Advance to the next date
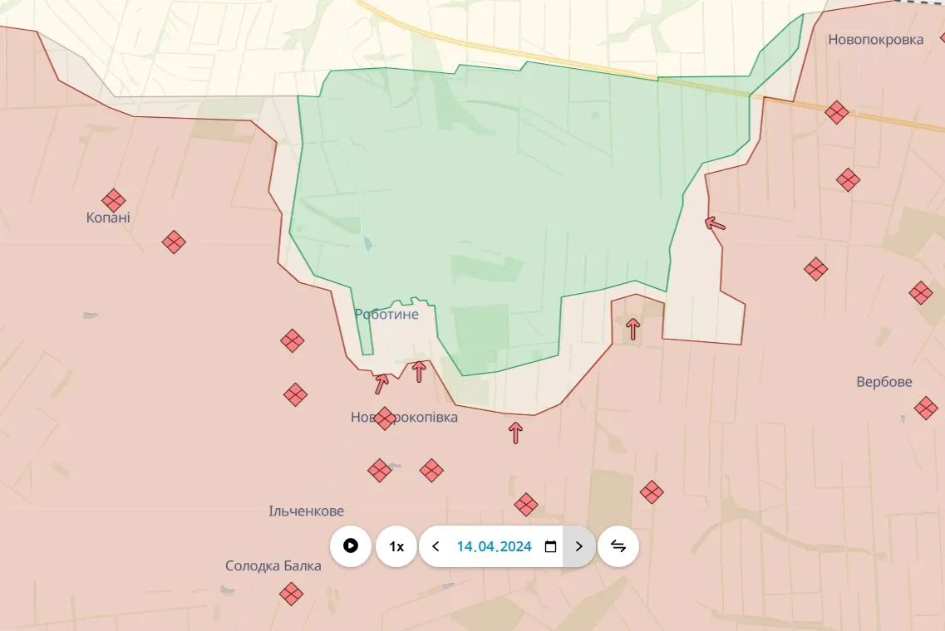 [x=579, y=546]
